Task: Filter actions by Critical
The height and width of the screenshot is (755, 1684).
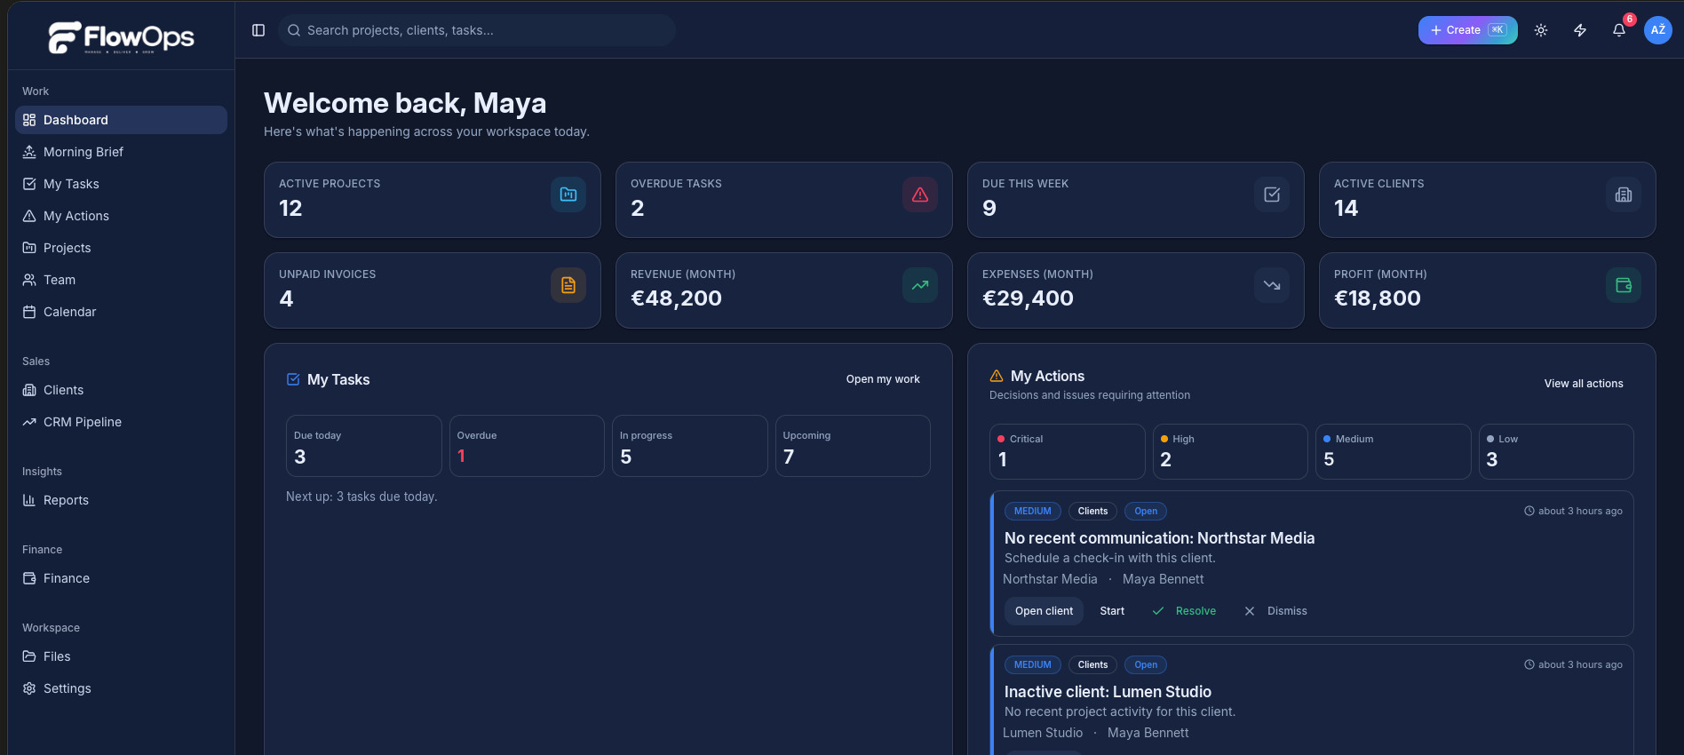Action: point(1068,451)
